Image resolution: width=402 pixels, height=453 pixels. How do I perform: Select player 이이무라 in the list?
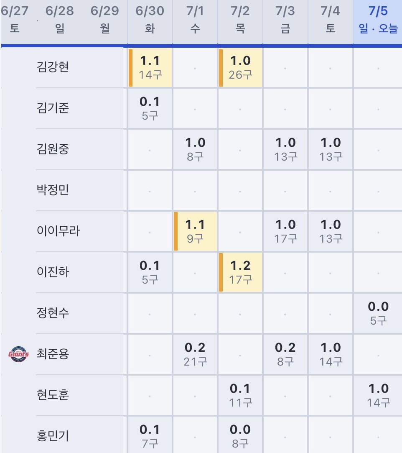coord(58,231)
